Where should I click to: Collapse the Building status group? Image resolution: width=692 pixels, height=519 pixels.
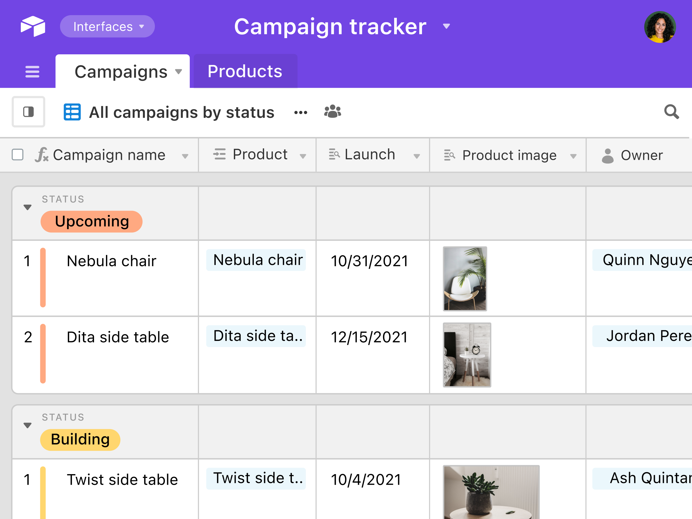pos(28,425)
